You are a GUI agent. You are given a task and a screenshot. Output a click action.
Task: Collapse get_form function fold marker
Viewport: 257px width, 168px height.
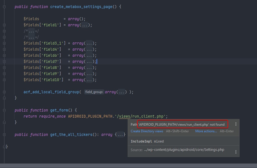tap(4, 110)
